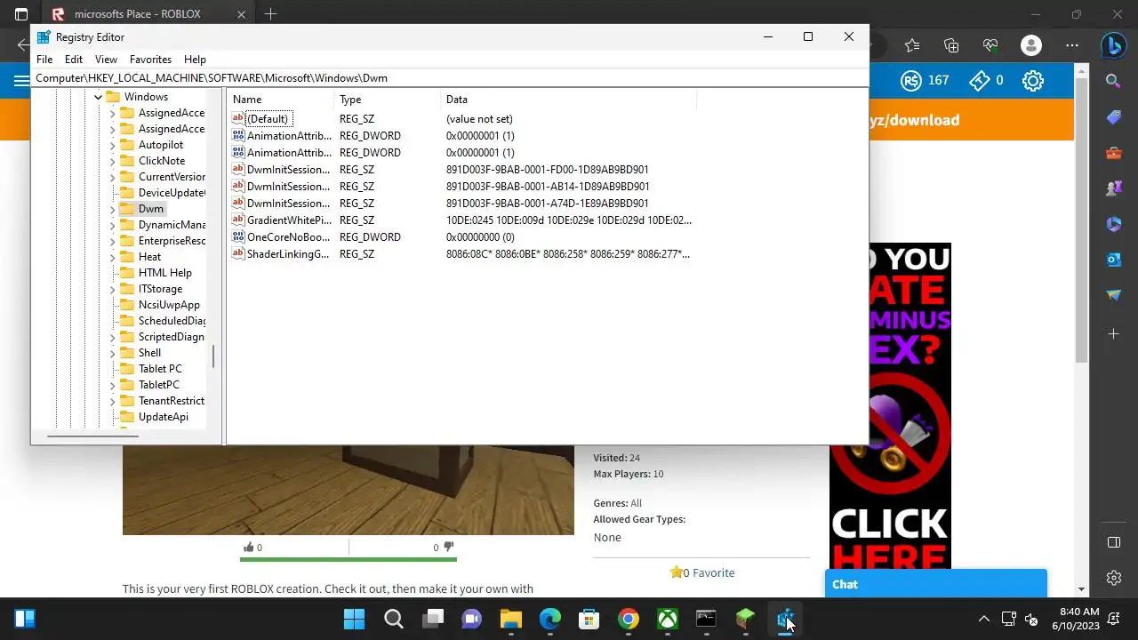Screen dimensions: 1138x640
Task: Click the thumbs up like icon
Action: coord(248,548)
